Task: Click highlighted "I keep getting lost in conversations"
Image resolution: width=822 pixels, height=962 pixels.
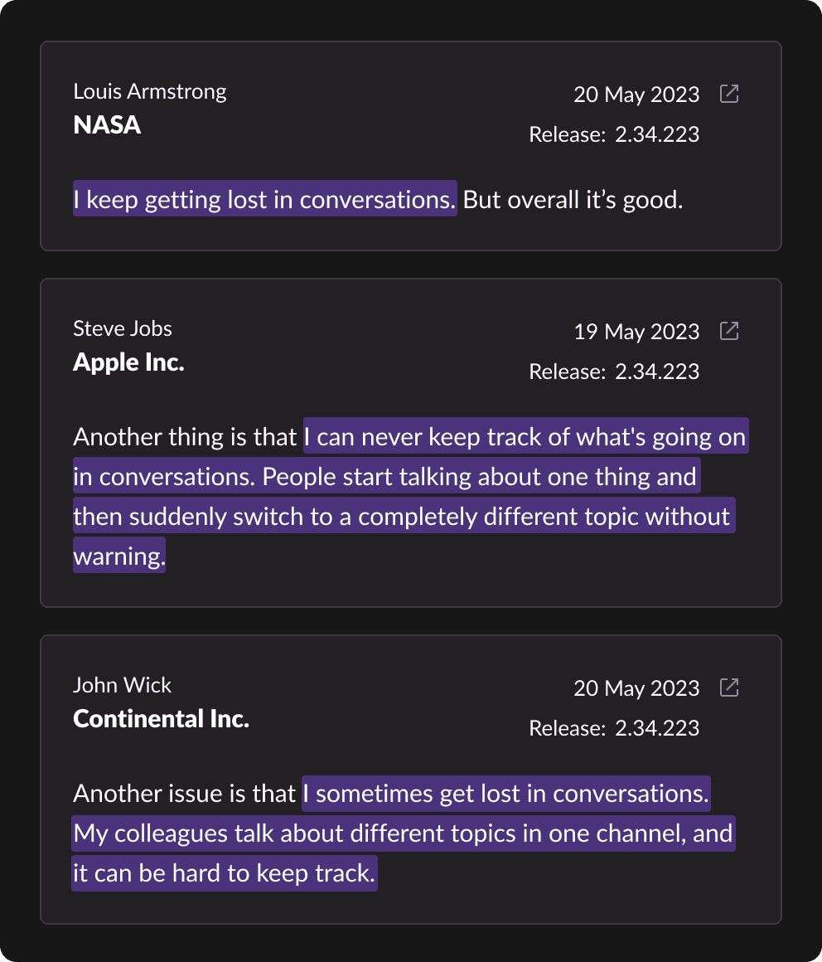Action: click(264, 200)
